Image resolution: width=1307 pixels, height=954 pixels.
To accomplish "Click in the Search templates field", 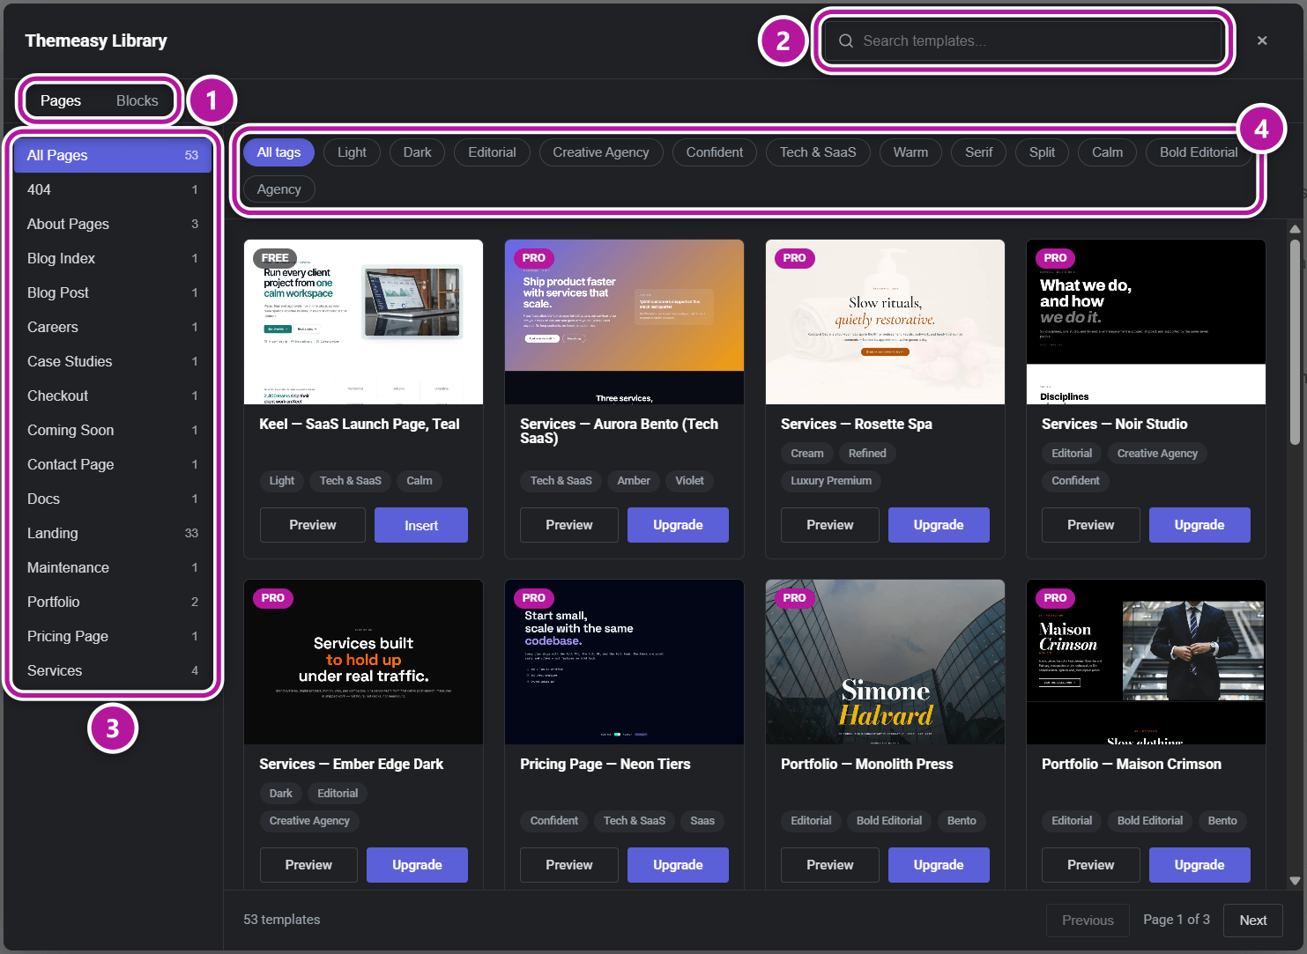I will click(x=1023, y=41).
